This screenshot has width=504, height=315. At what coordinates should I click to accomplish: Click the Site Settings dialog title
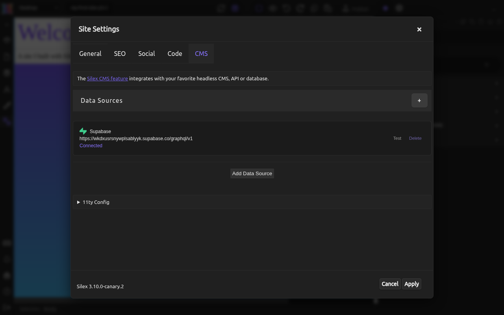point(99,29)
